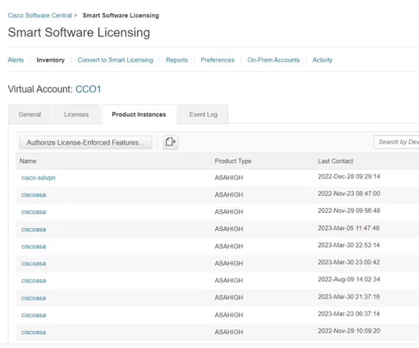Viewport: 419px width, 348px height.
Task: Click the 2022-Nov-29 10:09:20 timestamp
Action: pyautogui.click(x=349, y=331)
